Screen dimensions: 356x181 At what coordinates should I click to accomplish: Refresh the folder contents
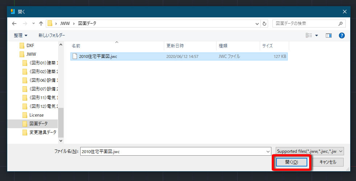click(264, 24)
